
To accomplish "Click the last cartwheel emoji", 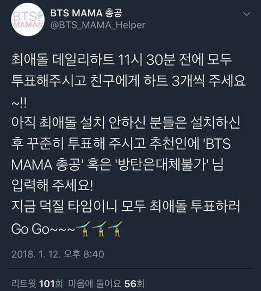I will click(x=116, y=228).
